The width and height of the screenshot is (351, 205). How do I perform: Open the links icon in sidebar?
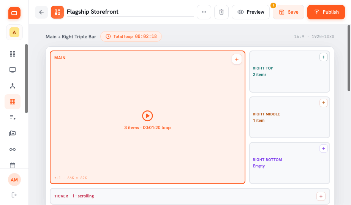[x=13, y=150]
